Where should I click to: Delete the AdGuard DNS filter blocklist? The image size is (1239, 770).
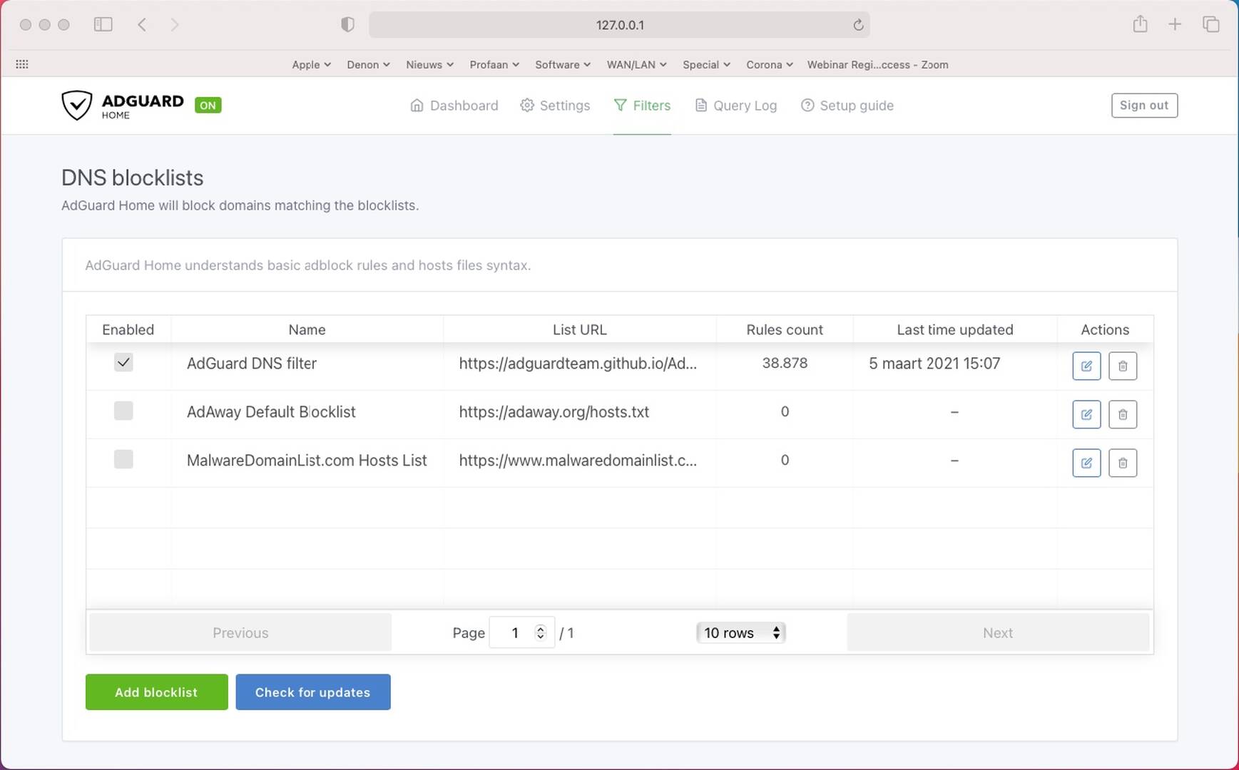pyautogui.click(x=1123, y=366)
